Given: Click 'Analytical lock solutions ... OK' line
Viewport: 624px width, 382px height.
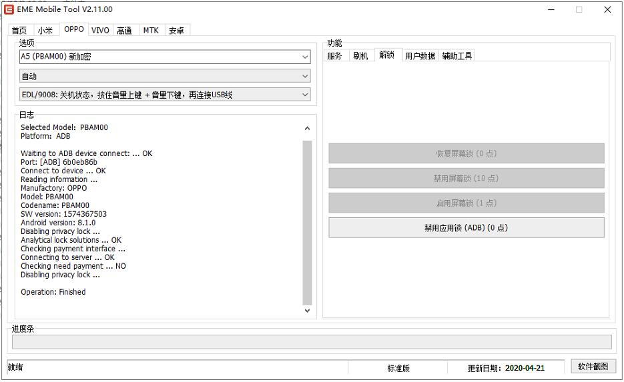Looking at the screenshot, I should (71, 240).
